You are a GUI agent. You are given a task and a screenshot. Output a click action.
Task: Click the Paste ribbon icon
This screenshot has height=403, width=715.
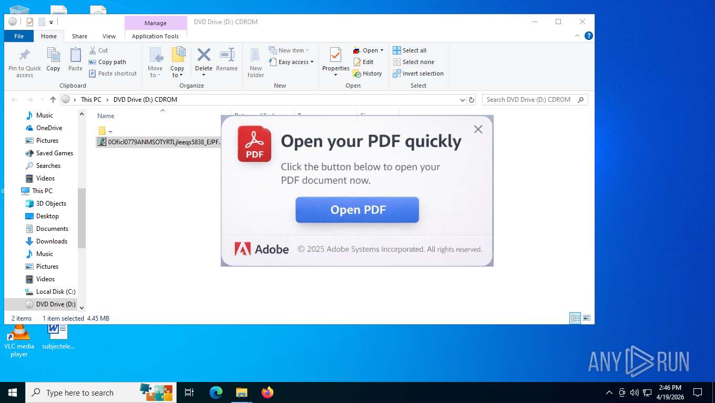(x=75, y=55)
